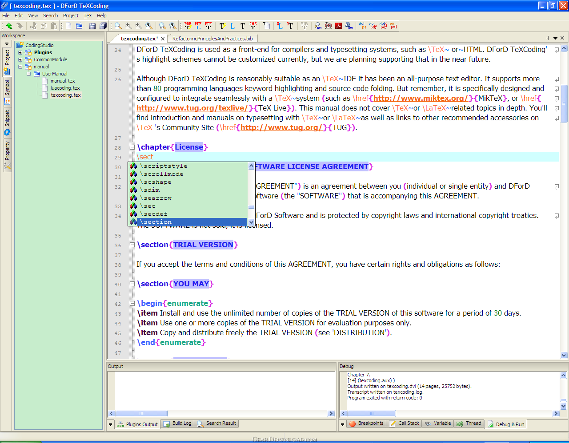Click the autocomplete list scroll-down arrow
The image size is (569, 443).
251,222
